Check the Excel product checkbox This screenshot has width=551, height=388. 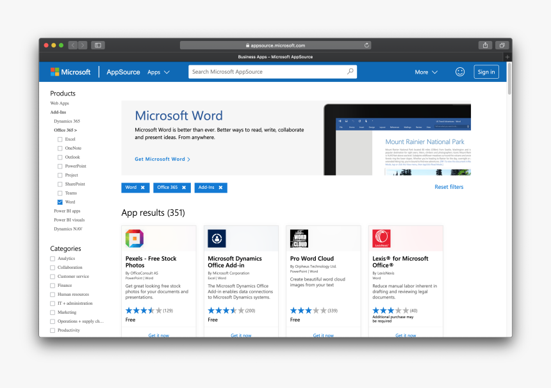60,140
